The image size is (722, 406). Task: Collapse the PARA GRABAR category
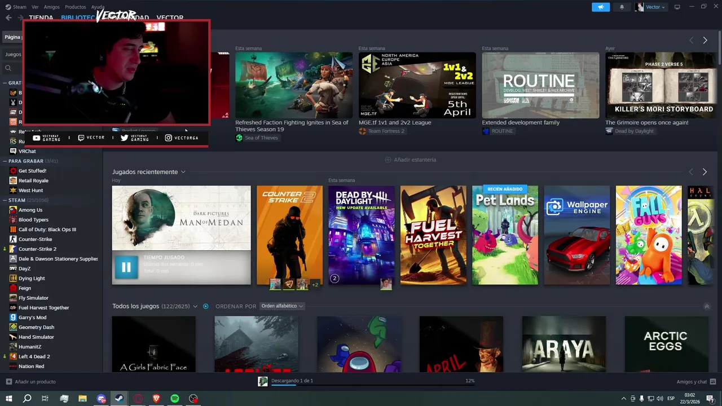5,161
